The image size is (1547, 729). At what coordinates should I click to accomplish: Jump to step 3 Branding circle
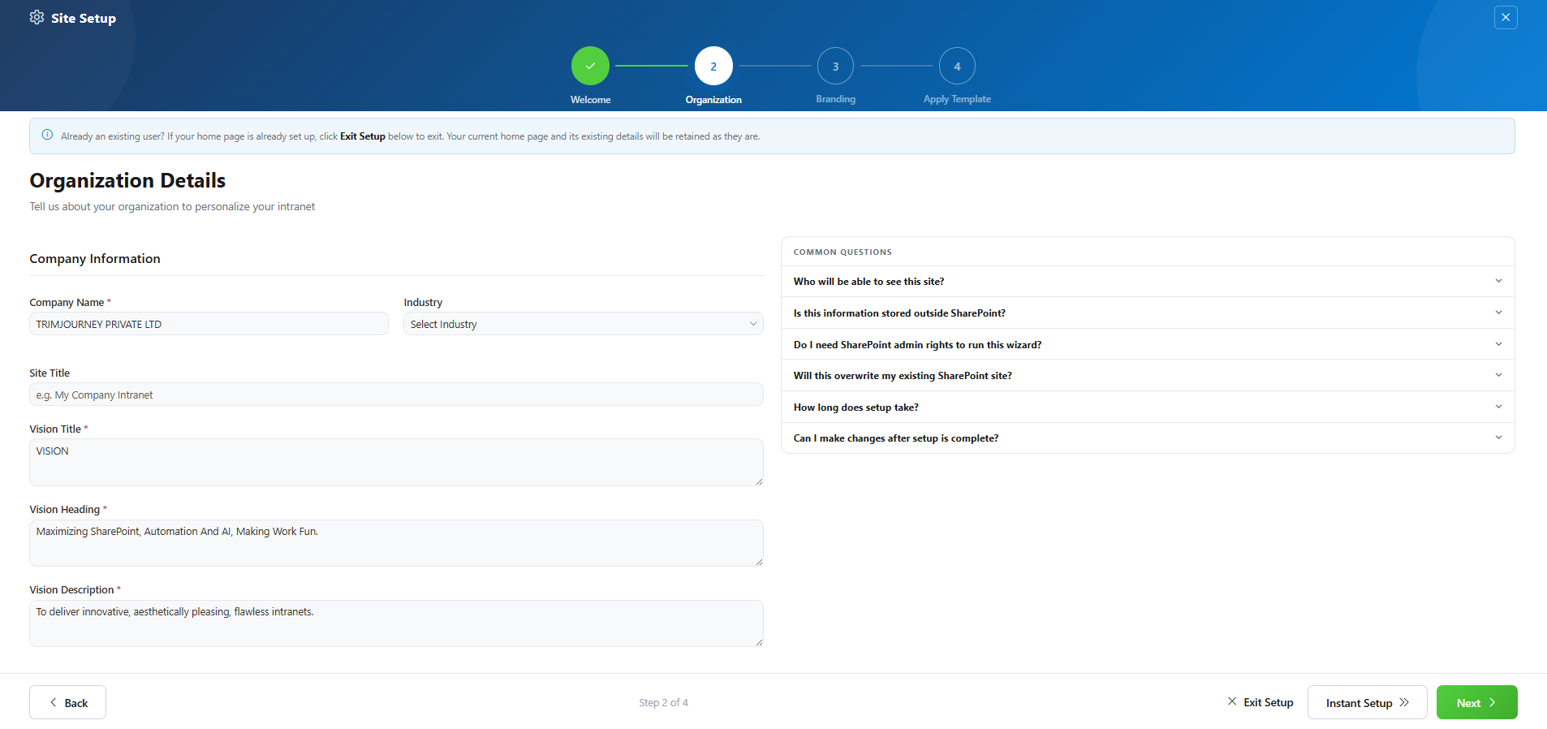pyautogui.click(x=835, y=66)
